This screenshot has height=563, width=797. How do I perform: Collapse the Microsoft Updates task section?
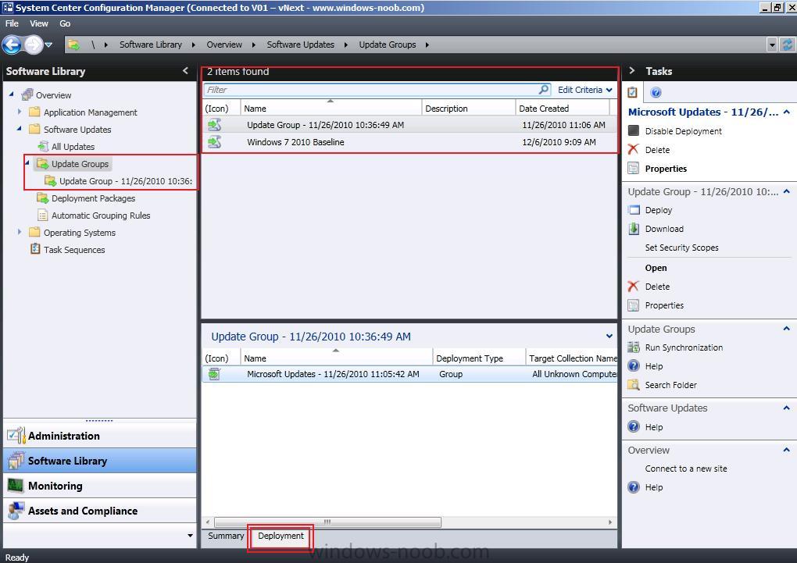pyautogui.click(x=786, y=112)
